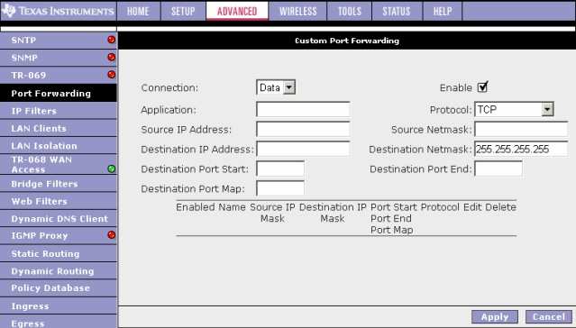Select Port Forwarding in sidebar
This screenshot has height=328, width=576.
(58, 93)
